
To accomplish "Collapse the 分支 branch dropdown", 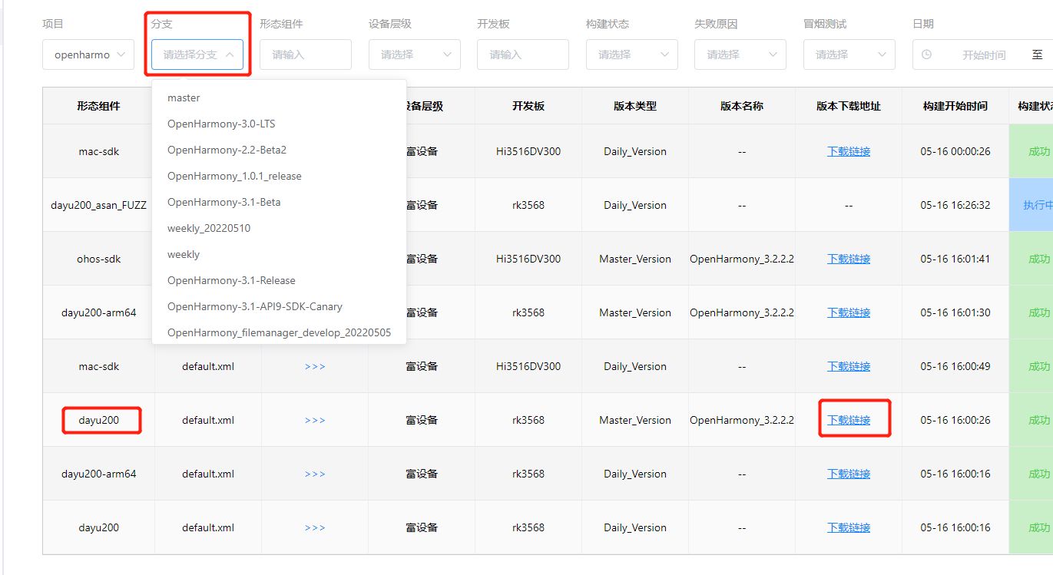I will 197,55.
